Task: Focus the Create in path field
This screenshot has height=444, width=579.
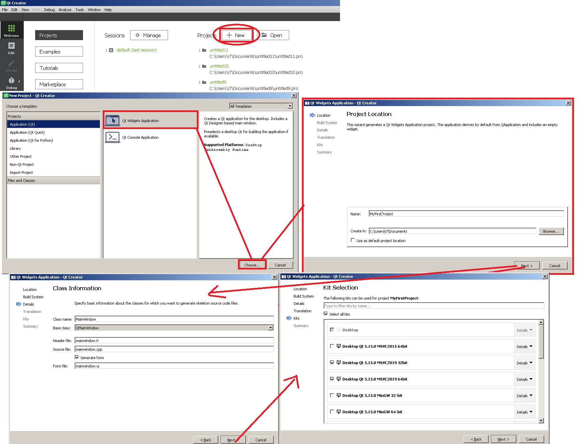Action: point(452,231)
